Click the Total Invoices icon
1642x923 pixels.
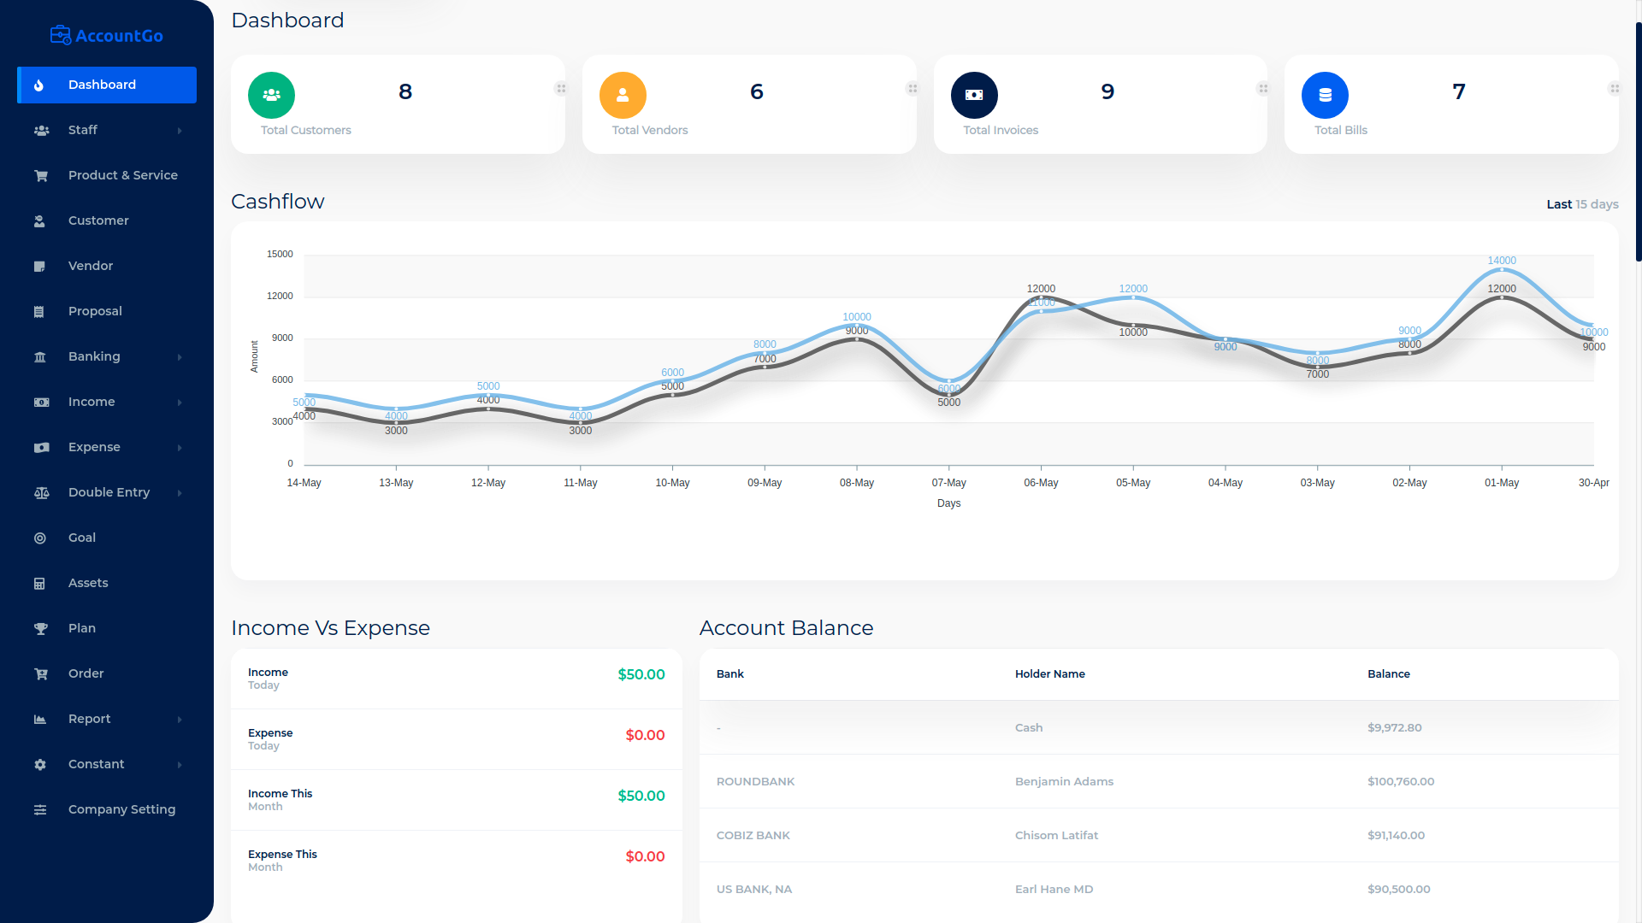click(974, 95)
